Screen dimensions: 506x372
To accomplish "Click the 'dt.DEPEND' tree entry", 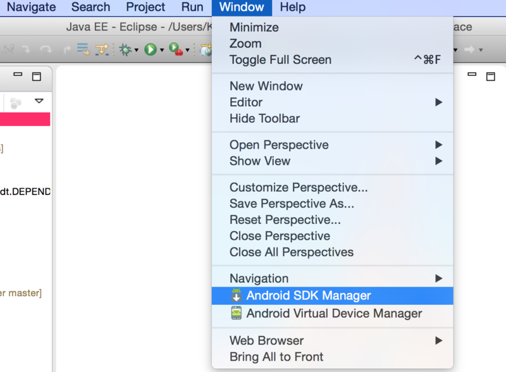I will [25, 192].
